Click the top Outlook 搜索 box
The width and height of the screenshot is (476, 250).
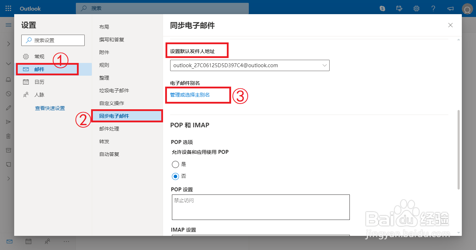click(162, 8)
